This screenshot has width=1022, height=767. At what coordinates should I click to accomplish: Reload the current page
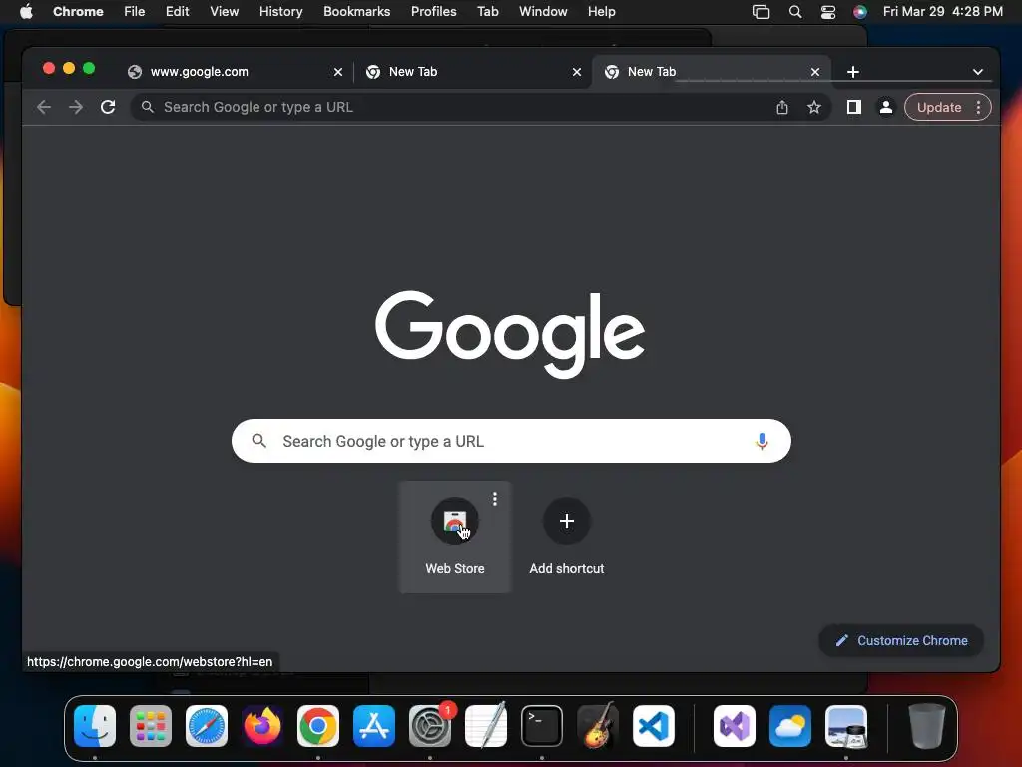(108, 107)
